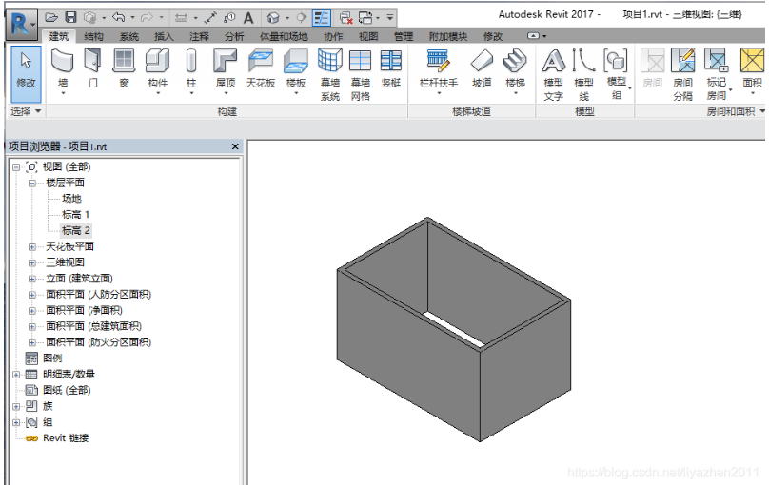Switch to the 结构 ribbon tab
The width and height of the screenshot is (769, 485).
pyautogui.click(x=93, y=36)
